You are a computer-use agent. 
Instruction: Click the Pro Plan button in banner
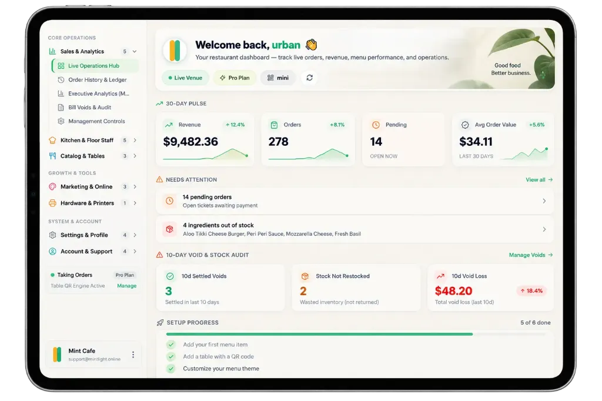[x=235, y=78]
